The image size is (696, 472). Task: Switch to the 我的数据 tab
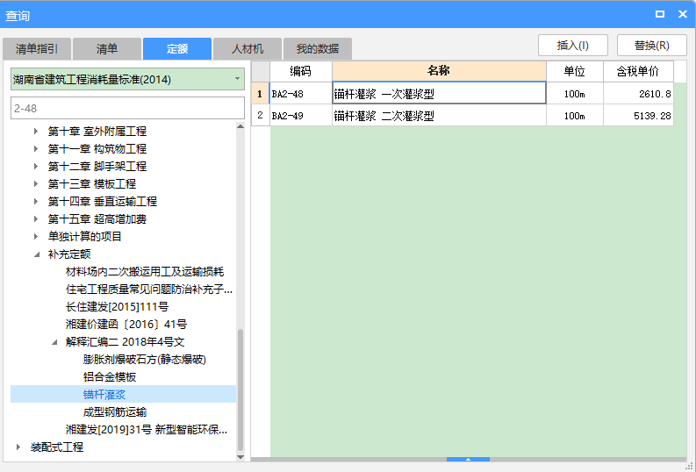pos(318,48)
